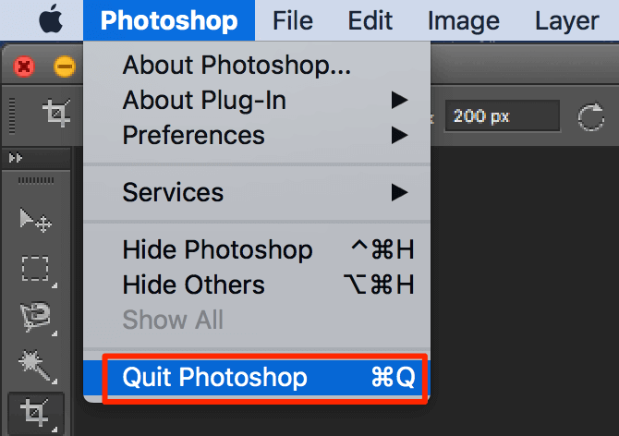Select the Crop tool in toolbar
Screen dimensions: 619x436
point(35,410)
